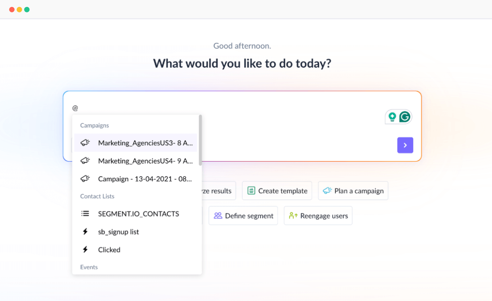Select Marketing_AgenciesUS3 from the mention list

(x=145, y=143)
